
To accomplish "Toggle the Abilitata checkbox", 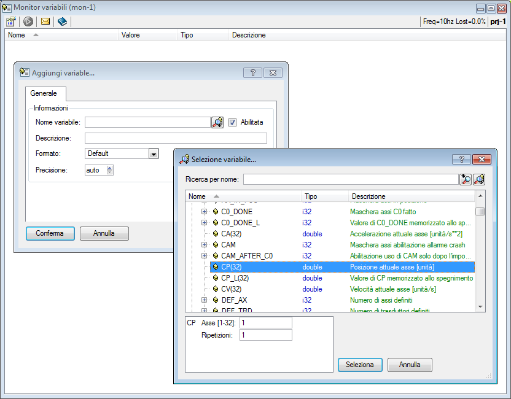I will 232,123.
